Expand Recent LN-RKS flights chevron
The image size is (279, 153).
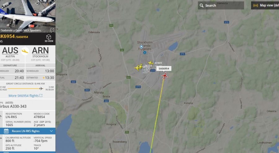(x=51, y=131)
